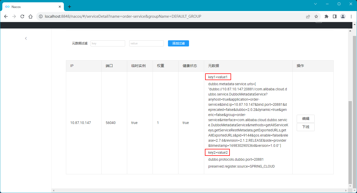Screen dimensions: 357x193
Task: Click the 临时实例 column header
Action: [x=140, y=66]
